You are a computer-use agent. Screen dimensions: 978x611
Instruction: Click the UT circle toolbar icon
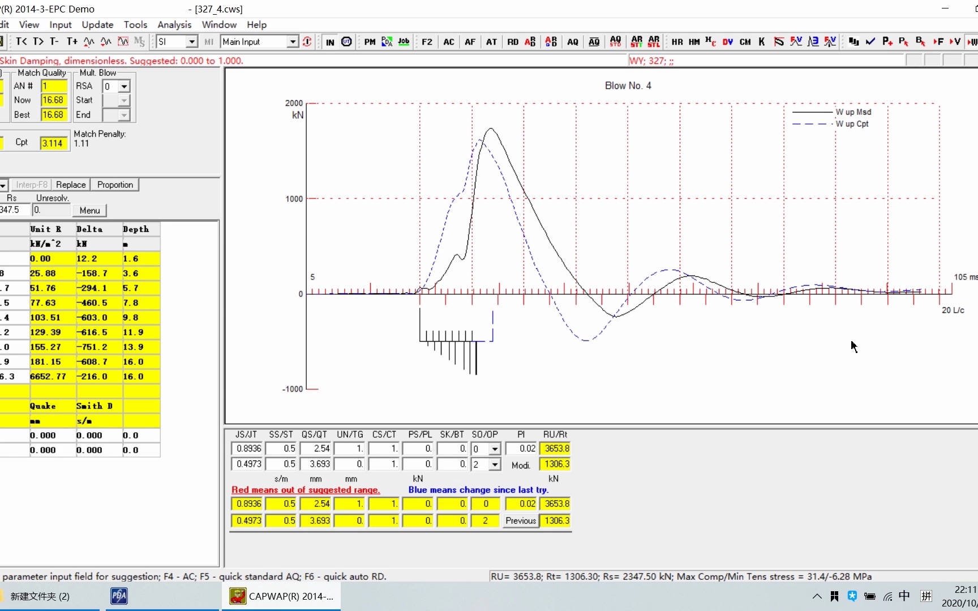pos(347,42)
